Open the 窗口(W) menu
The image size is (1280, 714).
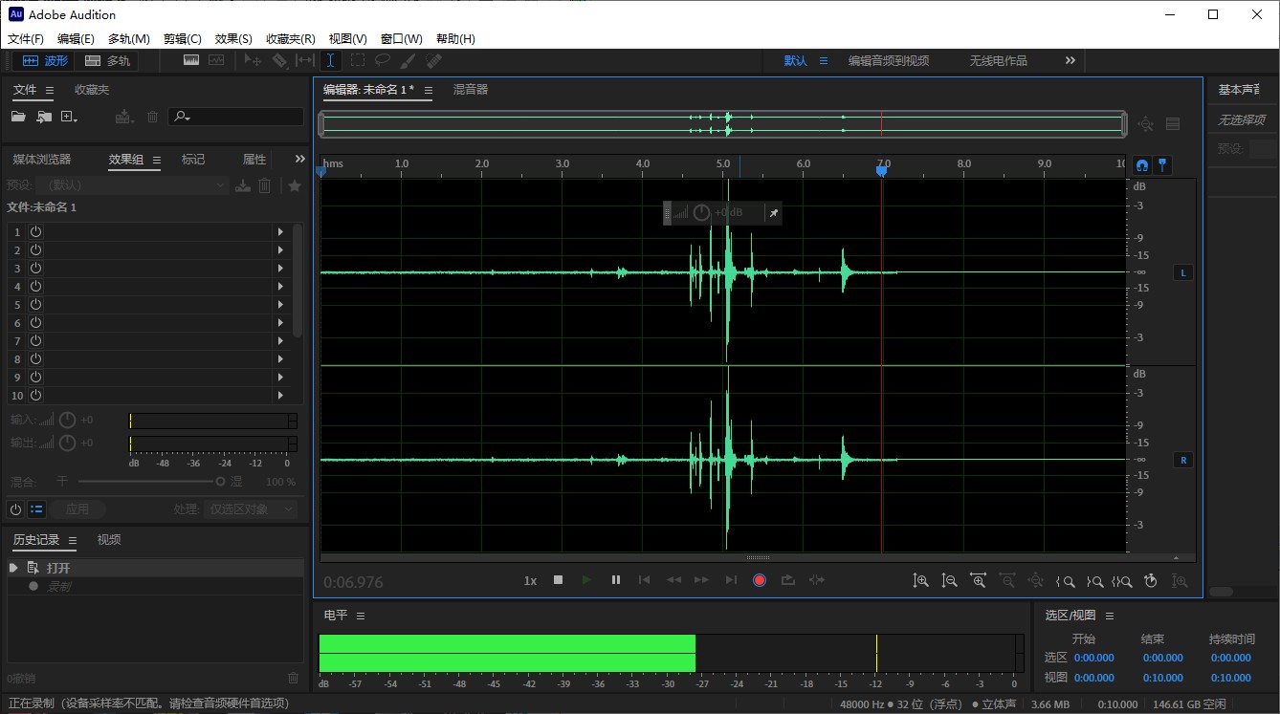pos(401,39)
